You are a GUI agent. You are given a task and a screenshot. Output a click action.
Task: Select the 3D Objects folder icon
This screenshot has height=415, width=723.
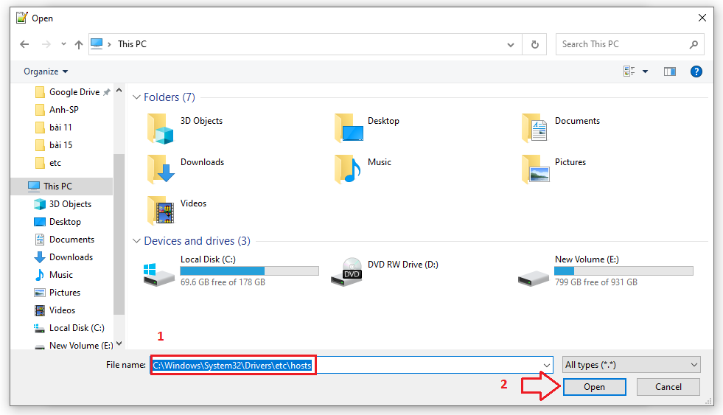click(160, 128)
